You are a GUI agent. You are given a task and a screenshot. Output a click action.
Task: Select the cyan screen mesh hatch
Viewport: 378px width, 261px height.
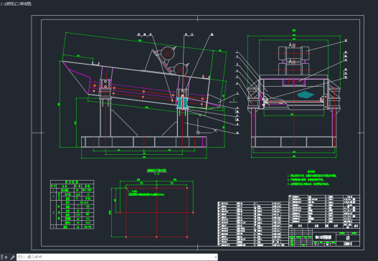pyautogui.click(x=306, y=95)
